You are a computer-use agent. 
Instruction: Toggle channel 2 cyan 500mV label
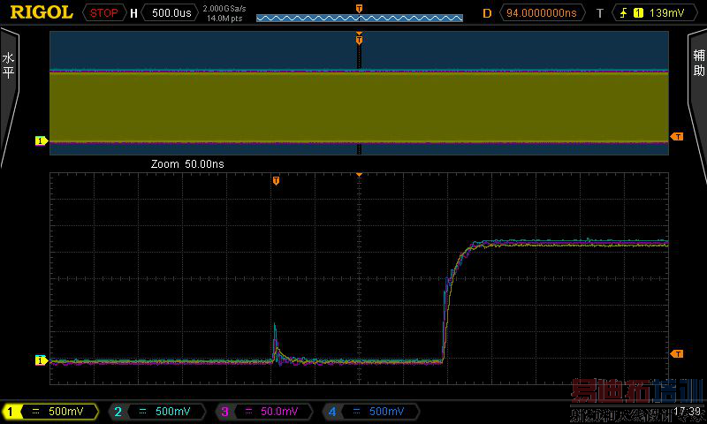click(x=158, y=412)
